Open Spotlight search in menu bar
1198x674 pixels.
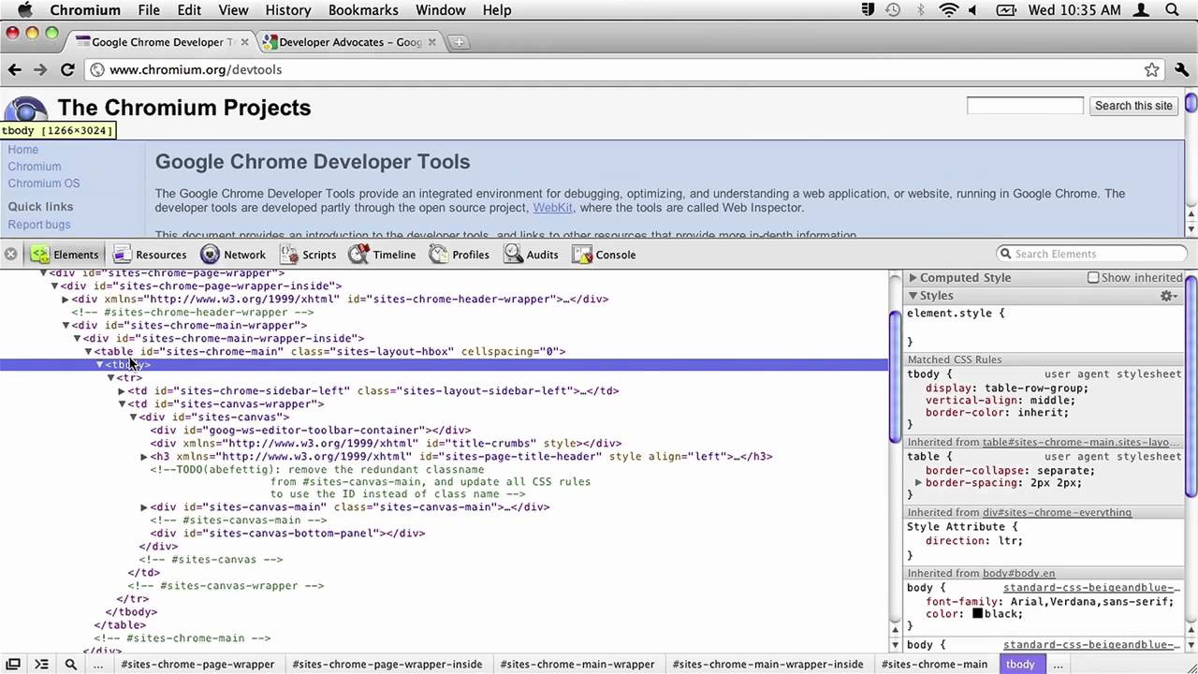click(1173, 10)
